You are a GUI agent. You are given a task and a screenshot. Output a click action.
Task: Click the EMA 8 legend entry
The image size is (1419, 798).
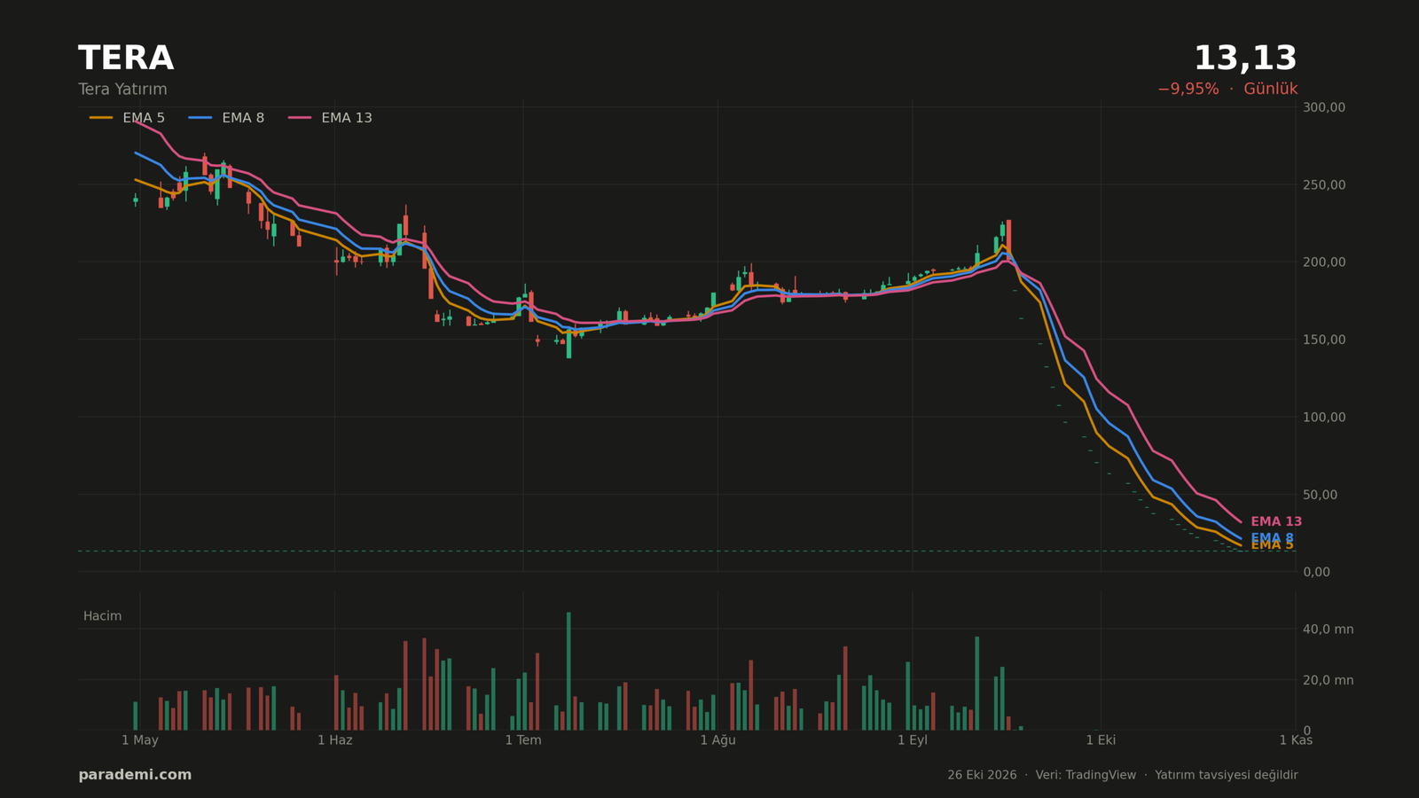[226, 118]
